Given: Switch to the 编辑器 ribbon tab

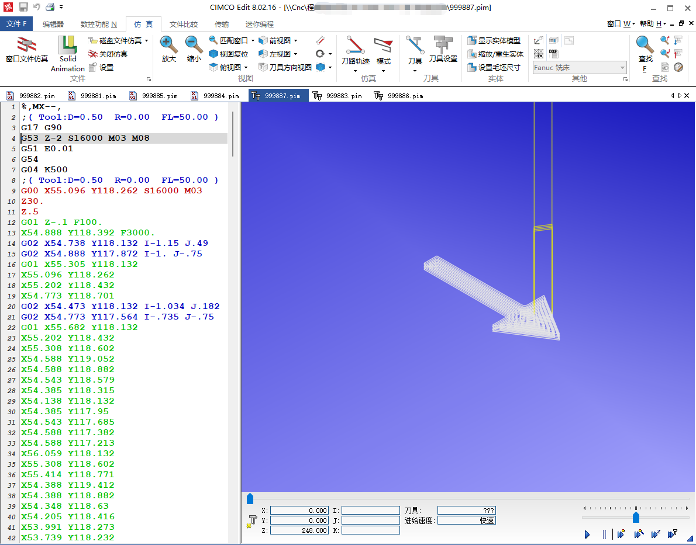Looking at the screenshot, I should click(53, 24).
